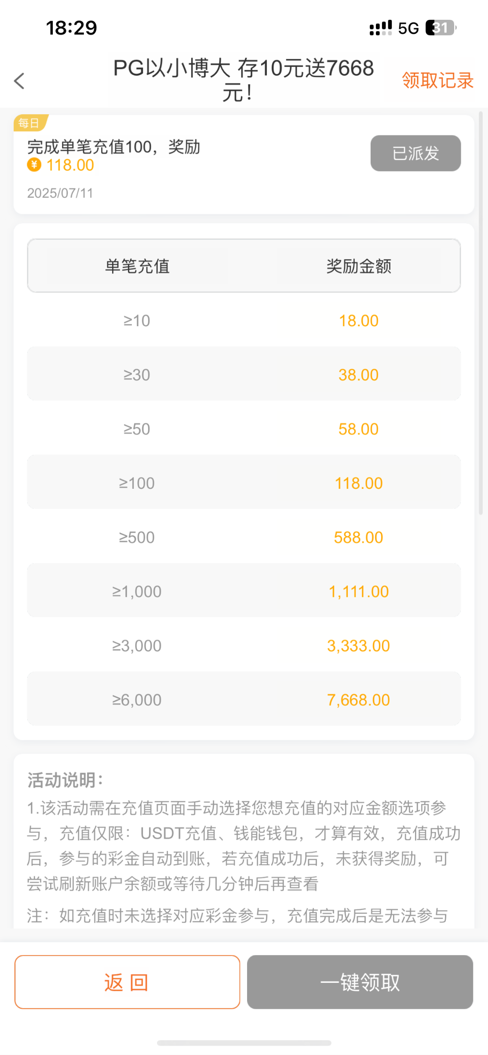Select the ≥6,000 recharge tier row
Image resolution: width=488 pixels, height=1055 pixels.
coord(137,700)
